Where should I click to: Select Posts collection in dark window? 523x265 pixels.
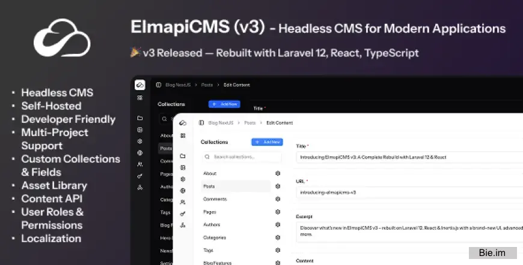[165, 148]
